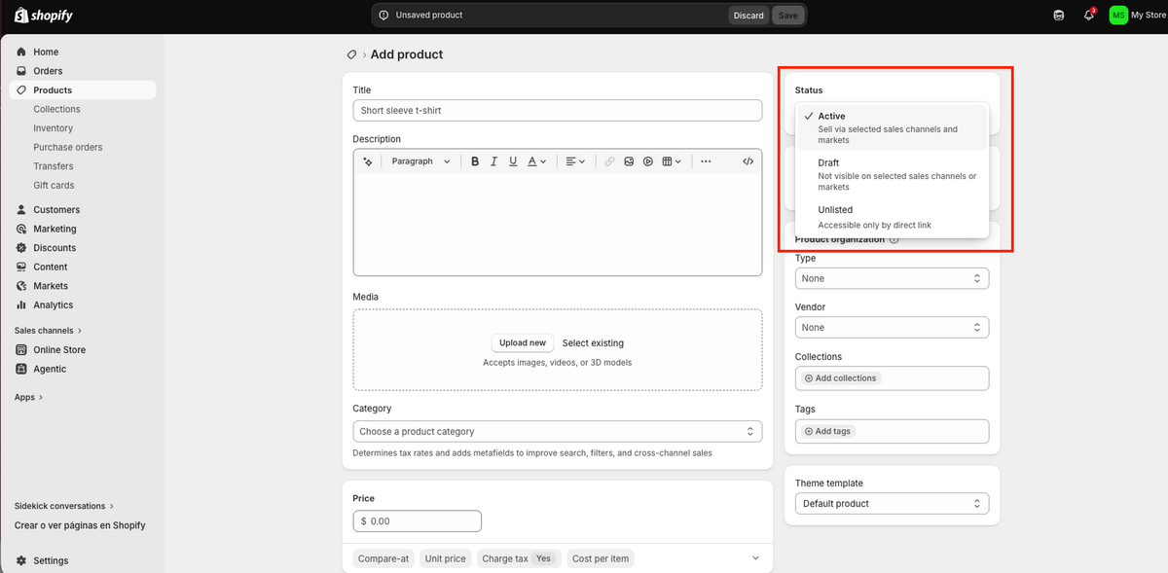
Task: Apply underline formatting
Action: [x=513, y=161]
